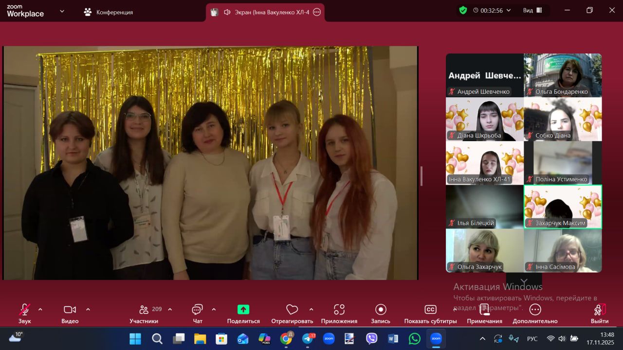Open the Дополнительно more menu
This screenshot has width=623, height=350.
coord(535,310)
